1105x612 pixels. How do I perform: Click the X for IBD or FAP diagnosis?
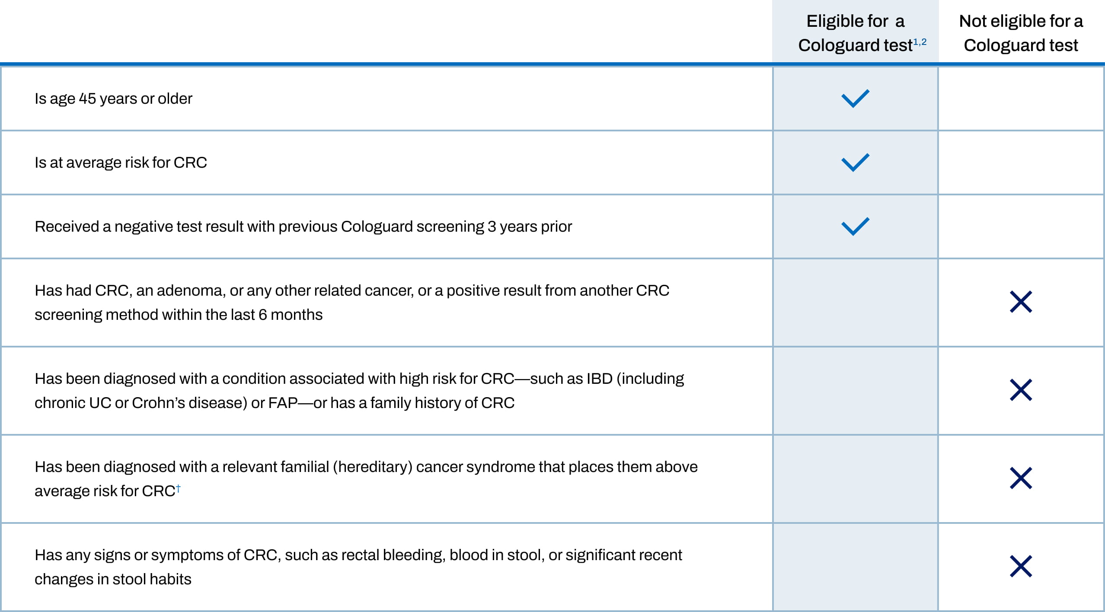[1021, 390]
